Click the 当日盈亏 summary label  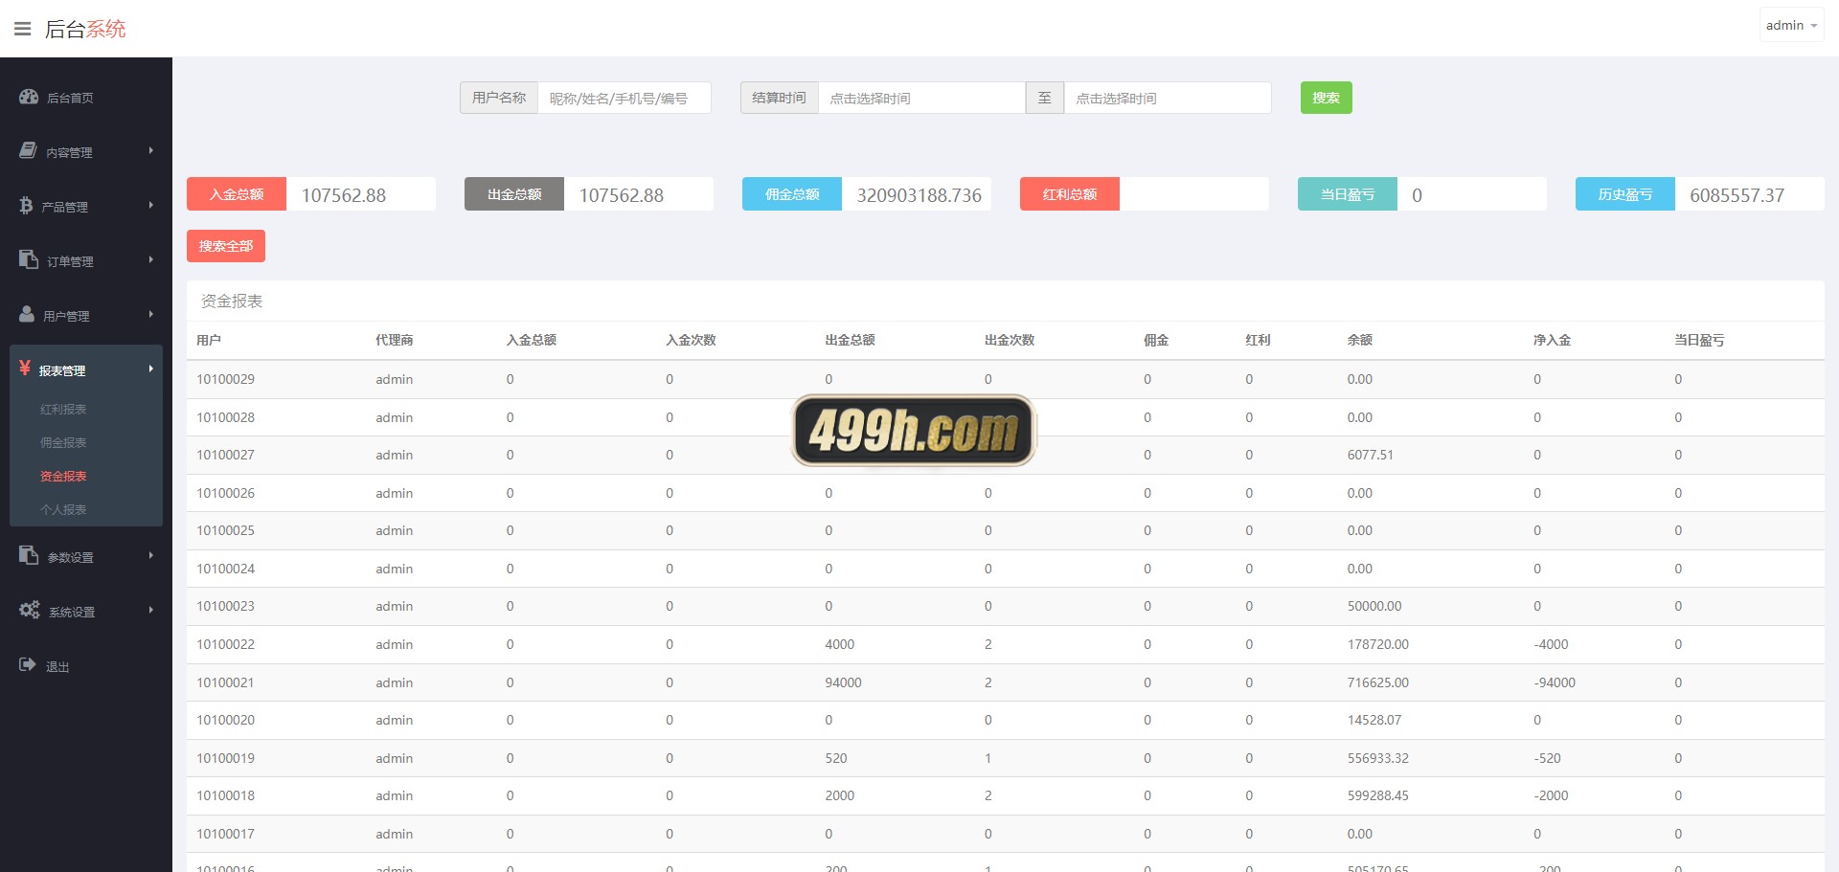pyautogui.click(x=1348, y=194)
